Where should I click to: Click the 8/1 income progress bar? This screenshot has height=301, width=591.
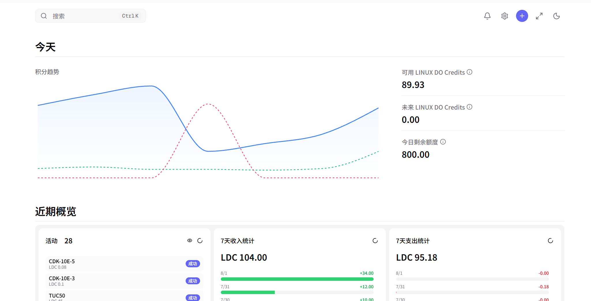click(x=297, y=279)
